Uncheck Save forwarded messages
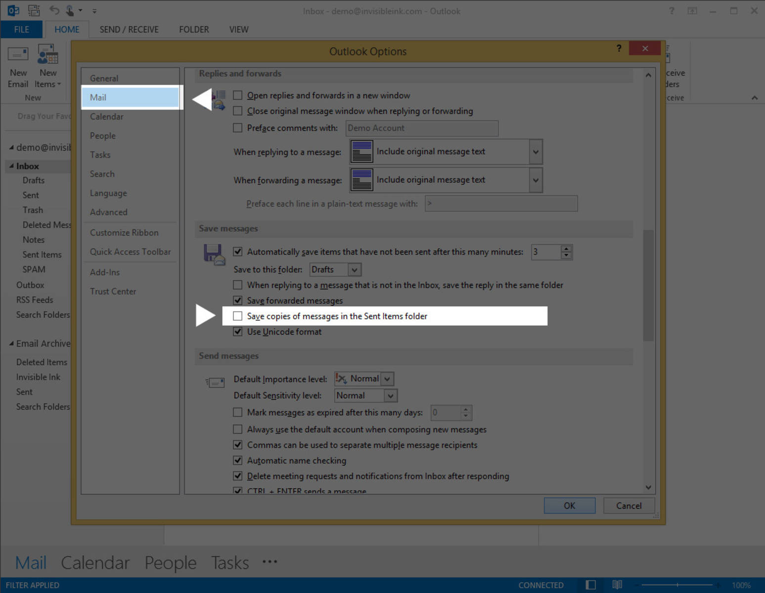The height and width of the screenshot is (593, 765). point(238,300)
